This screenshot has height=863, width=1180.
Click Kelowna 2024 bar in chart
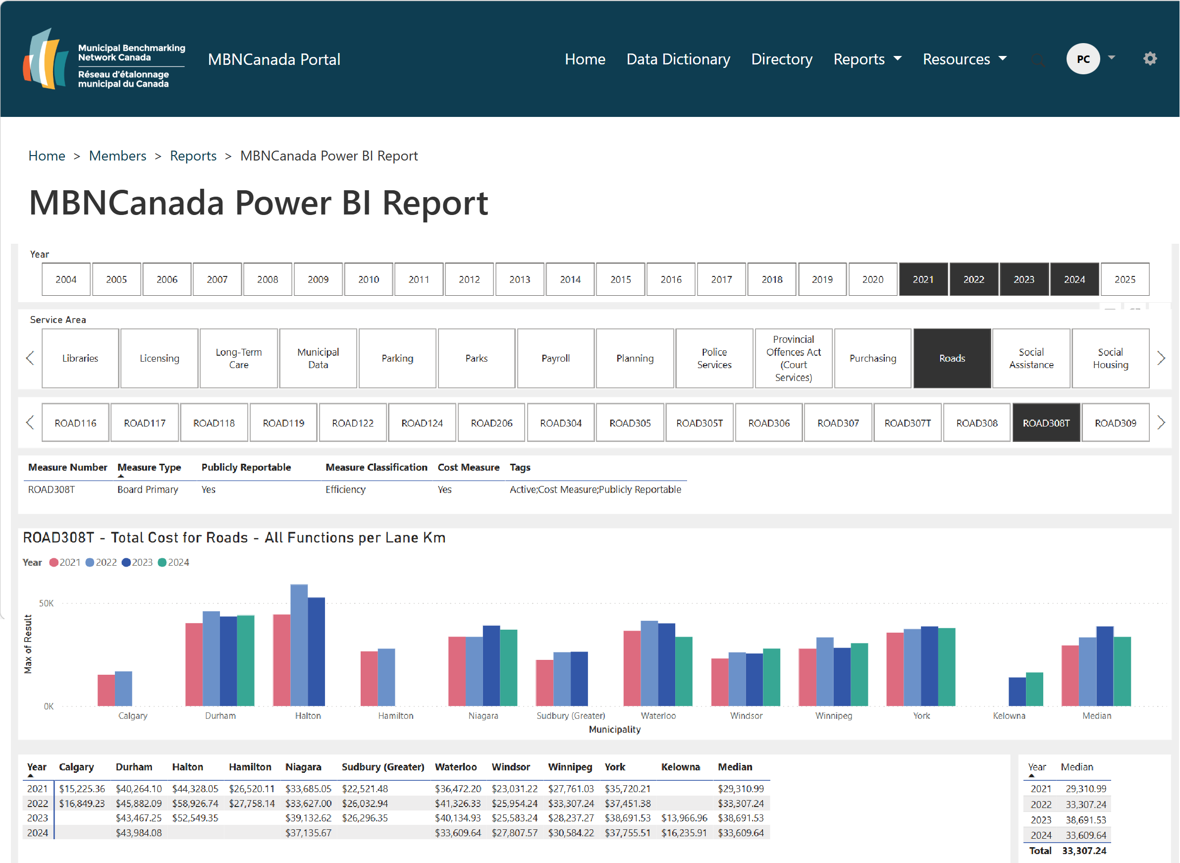(x=1035, y=690)
